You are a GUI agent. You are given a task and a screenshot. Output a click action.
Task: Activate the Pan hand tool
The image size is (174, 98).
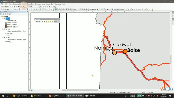6,9
